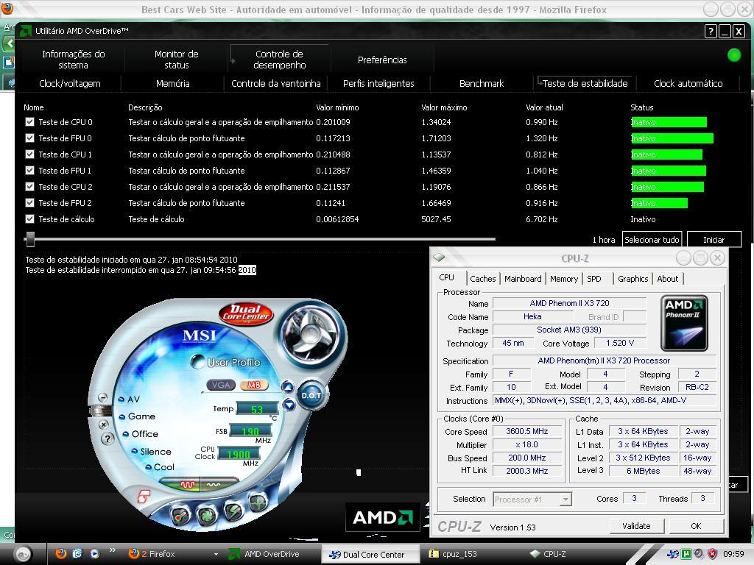Click the Teste de FPU 0 green status bar

672,138
